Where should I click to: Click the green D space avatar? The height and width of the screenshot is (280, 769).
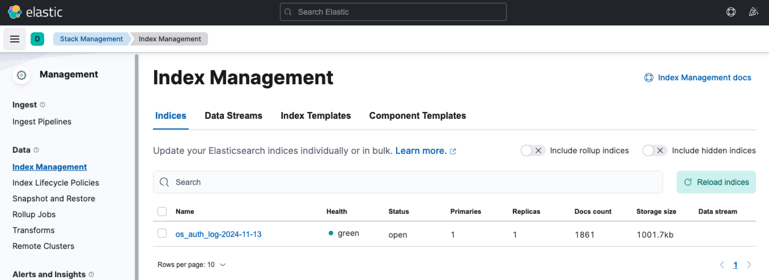[37, 39]
